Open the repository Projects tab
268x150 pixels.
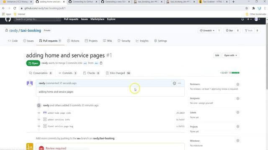(x=91, y=41)
